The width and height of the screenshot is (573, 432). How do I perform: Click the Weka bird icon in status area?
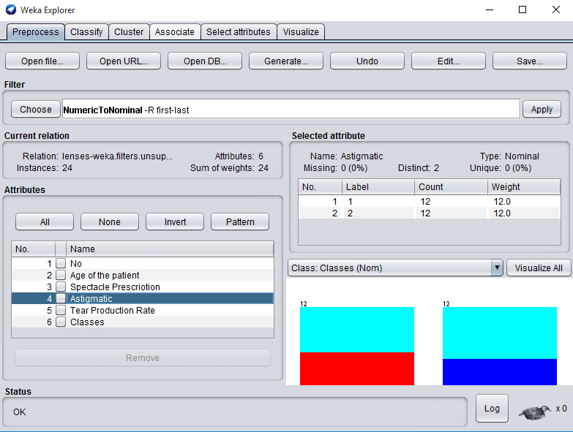535,412
